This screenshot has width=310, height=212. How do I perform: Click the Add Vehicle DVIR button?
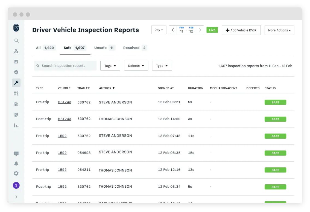click(241, 30)
